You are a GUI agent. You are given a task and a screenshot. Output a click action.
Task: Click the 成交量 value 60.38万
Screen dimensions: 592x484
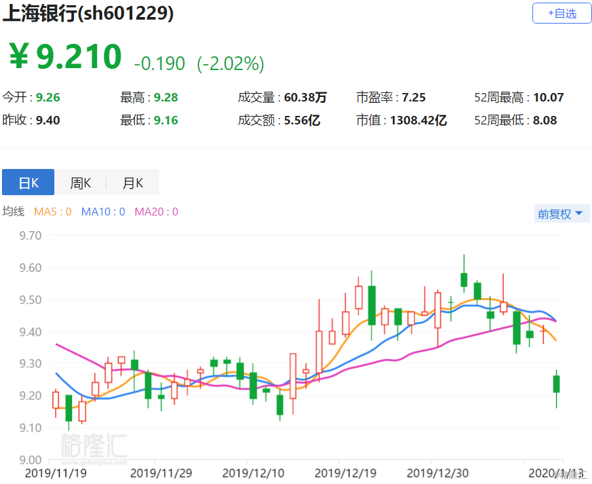click(x=305, y=98)
